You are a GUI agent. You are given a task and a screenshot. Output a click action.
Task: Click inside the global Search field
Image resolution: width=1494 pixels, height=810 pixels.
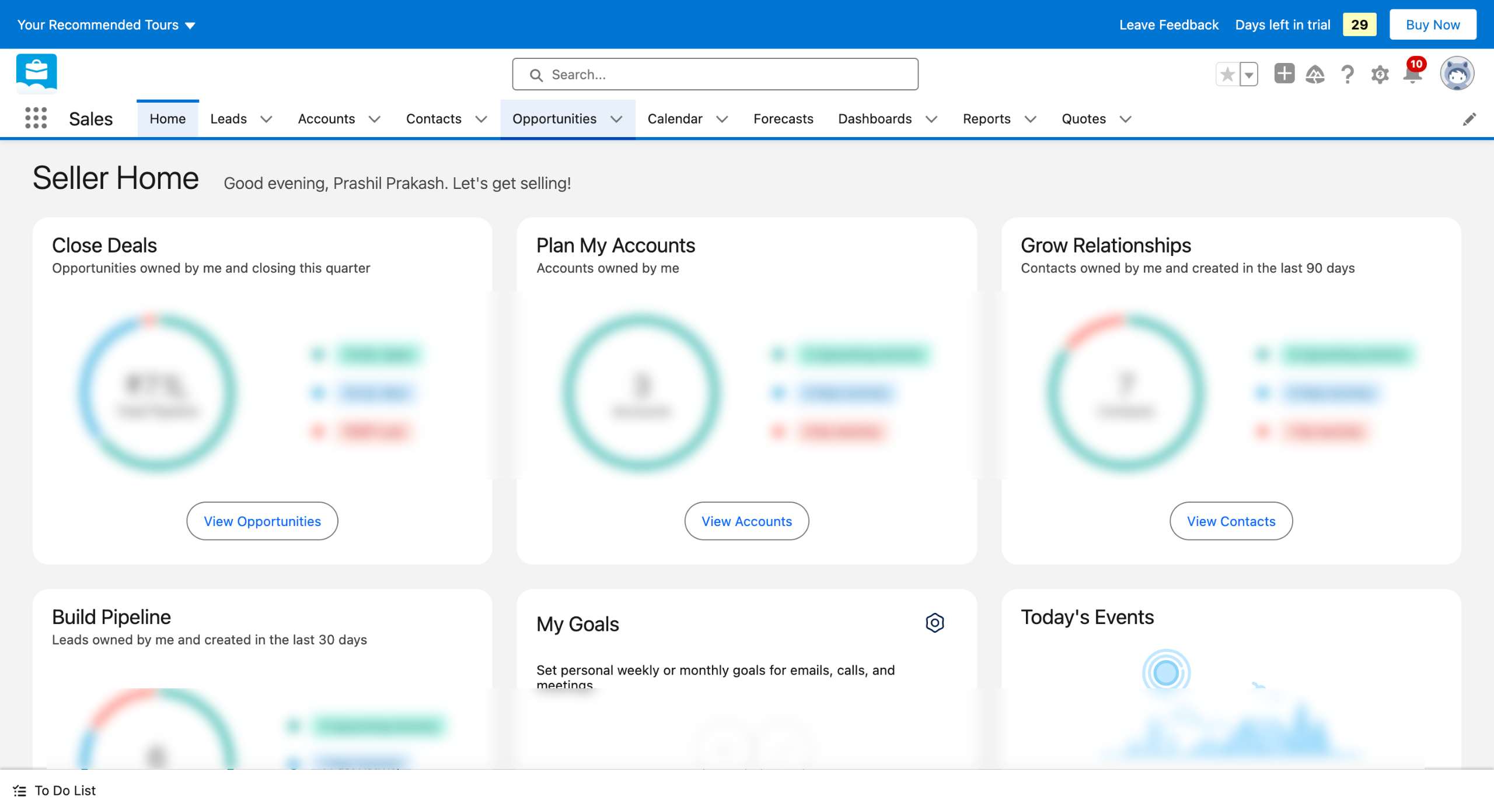715,74
